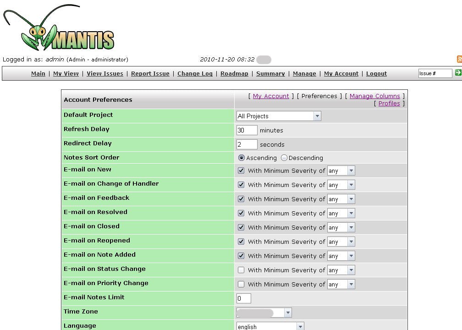Click the Issue # input field
Viewport: 462px width, 330px height.
[x=435, y=73]
